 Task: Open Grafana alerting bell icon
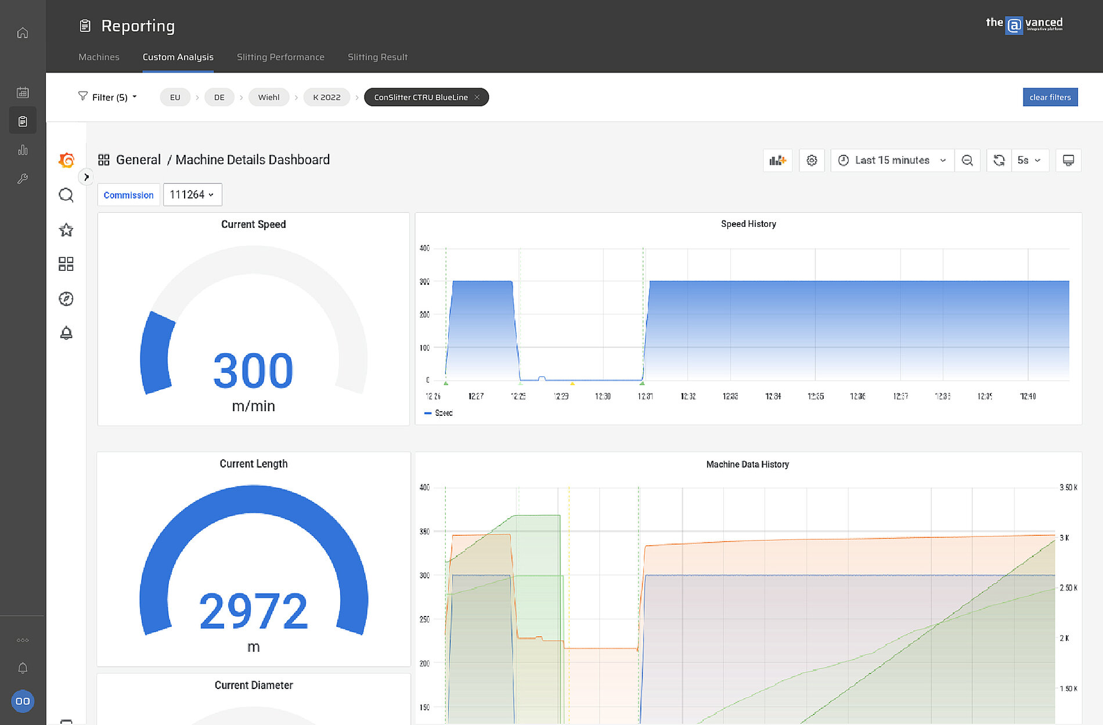(x=66, y=333)
